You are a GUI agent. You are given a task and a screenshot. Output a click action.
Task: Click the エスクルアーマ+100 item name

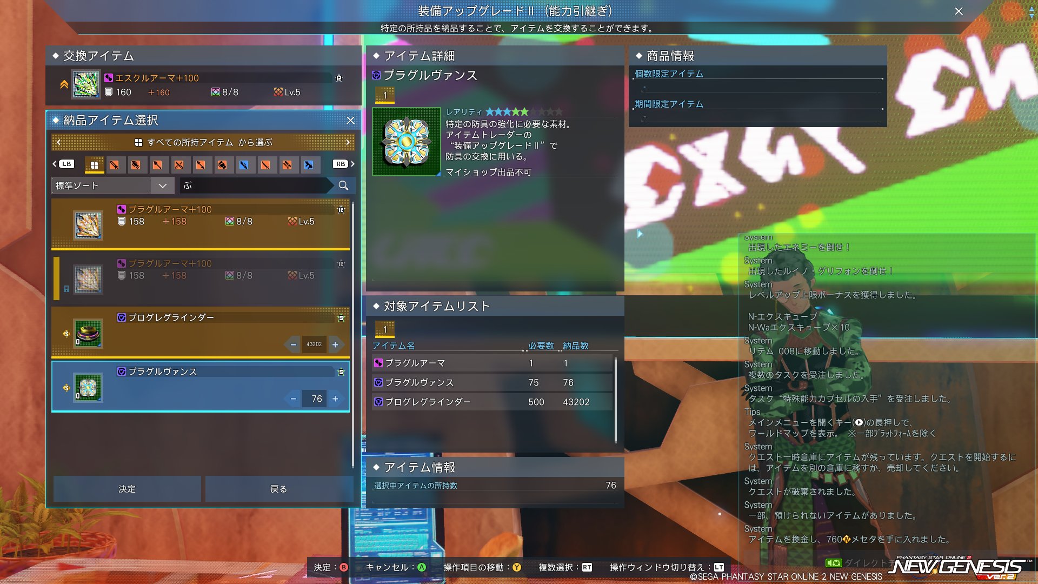157,78
